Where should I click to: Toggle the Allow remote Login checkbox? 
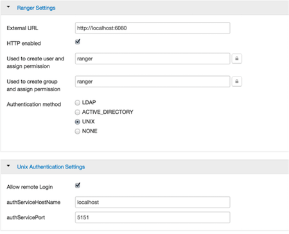(78, 185)
